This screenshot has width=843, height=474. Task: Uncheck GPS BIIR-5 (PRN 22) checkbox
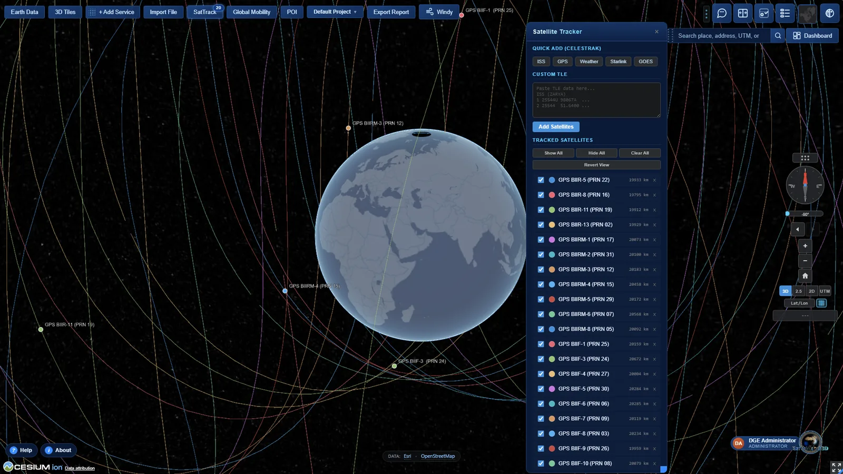(x=541, y=180)
